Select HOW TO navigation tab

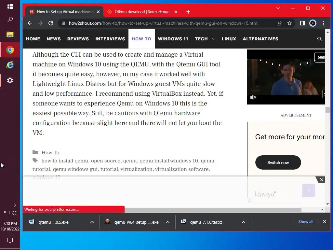(x=141, y=39)
